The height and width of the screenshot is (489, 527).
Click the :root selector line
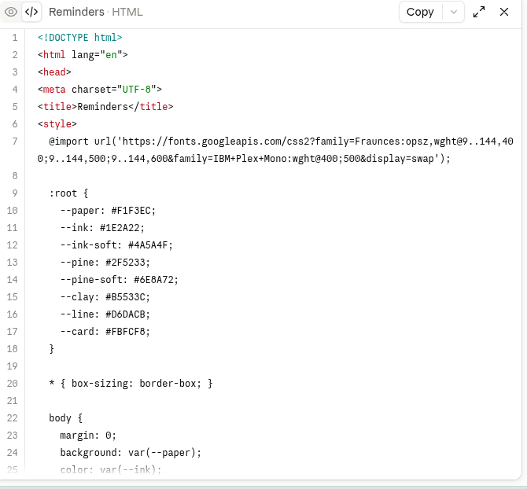tap(68, 193)
